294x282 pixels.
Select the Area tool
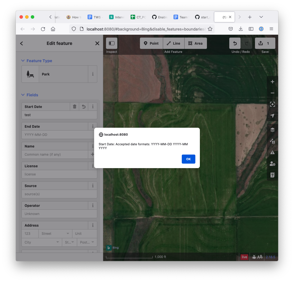196,43
